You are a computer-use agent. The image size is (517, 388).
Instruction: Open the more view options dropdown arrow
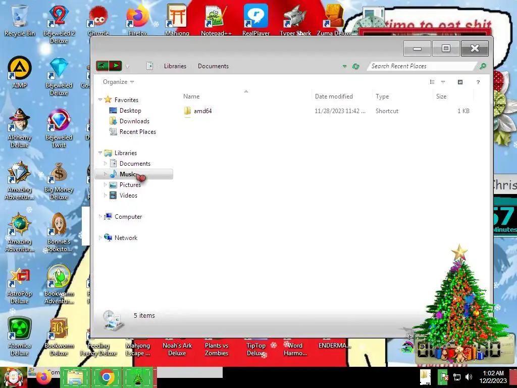tap(443, 82)
